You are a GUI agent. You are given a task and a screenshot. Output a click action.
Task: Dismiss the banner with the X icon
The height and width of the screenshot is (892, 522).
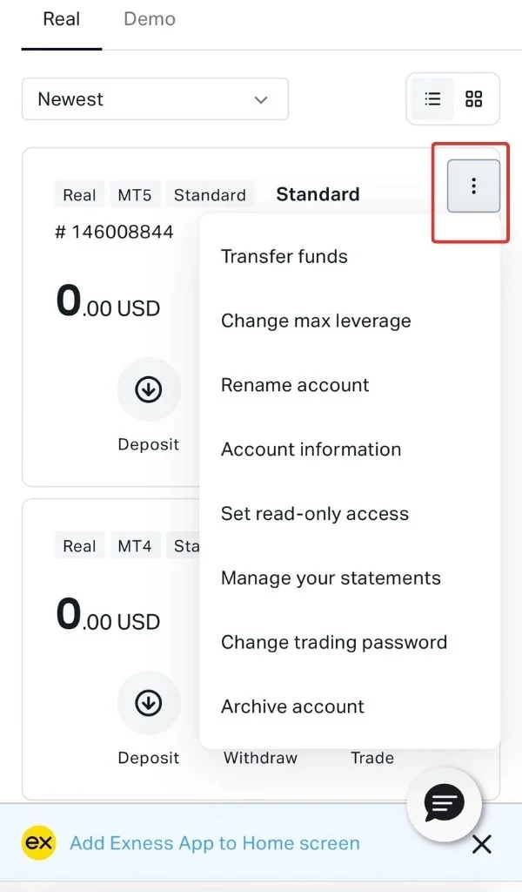click(482, 843)
